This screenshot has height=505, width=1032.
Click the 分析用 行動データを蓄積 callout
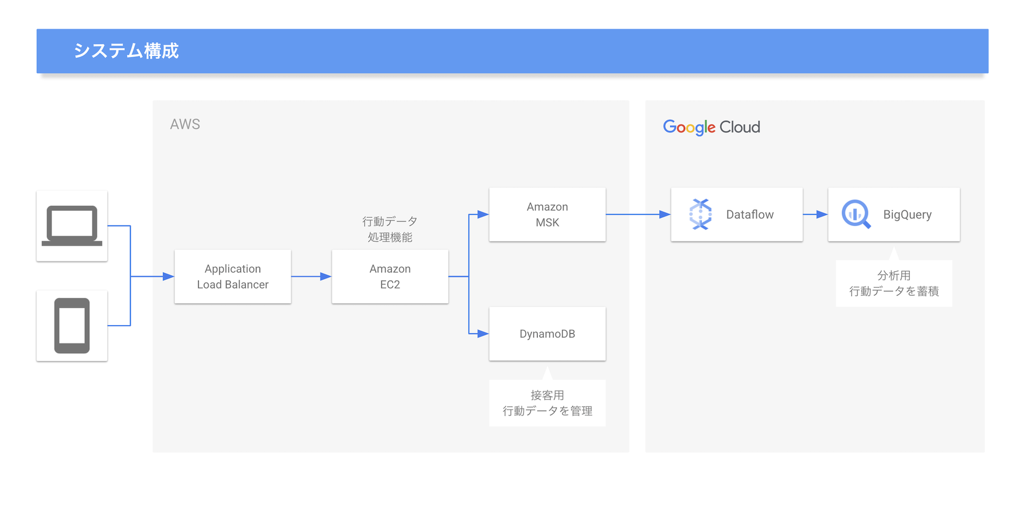(894, 284)
